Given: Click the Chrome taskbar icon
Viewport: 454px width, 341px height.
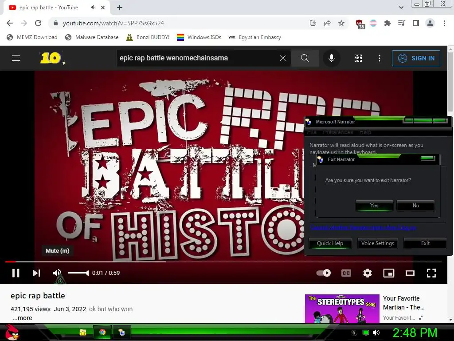Looking at the screenshot, I should point(102,332).
